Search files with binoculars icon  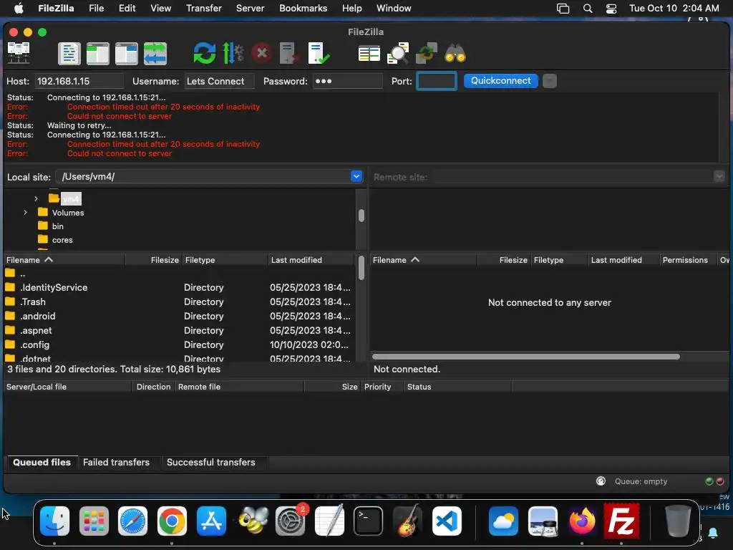pyautogui.click(x=455, y=53)
